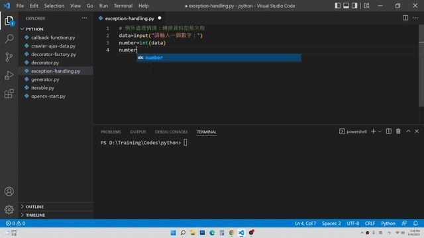The height and width of the screenshot is (238, 424).
Task: Open Windows Start button on taskbar
Action: click(x=174, y=233)
